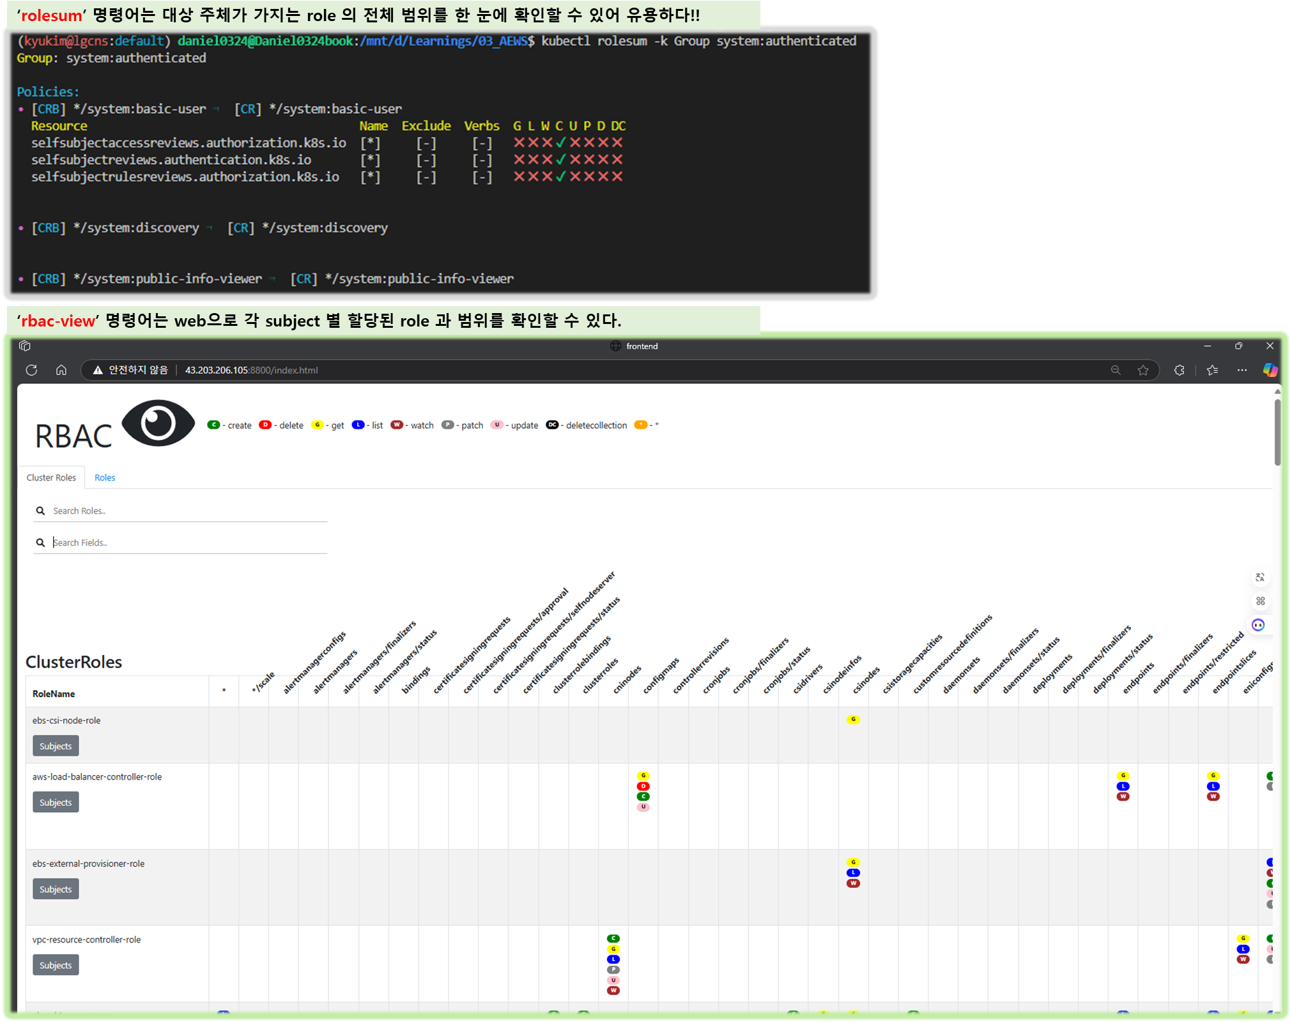Click Subjects button for ebs-csi-node-role
This screenshot has height=1023, width=1292.
click(x=56, y=746)
